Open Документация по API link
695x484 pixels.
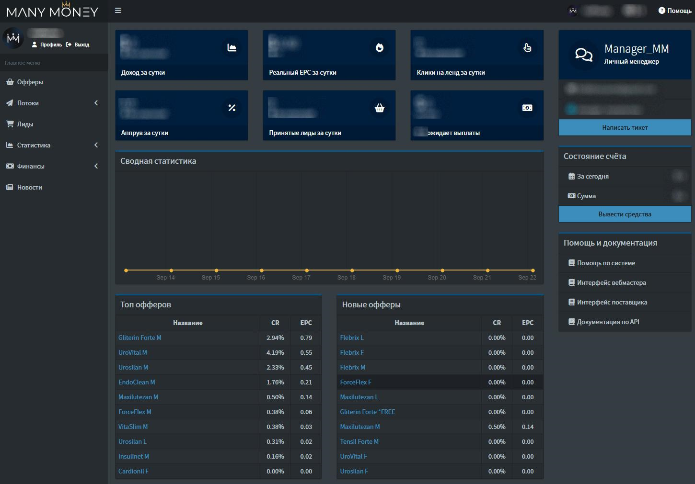[608, 322]
